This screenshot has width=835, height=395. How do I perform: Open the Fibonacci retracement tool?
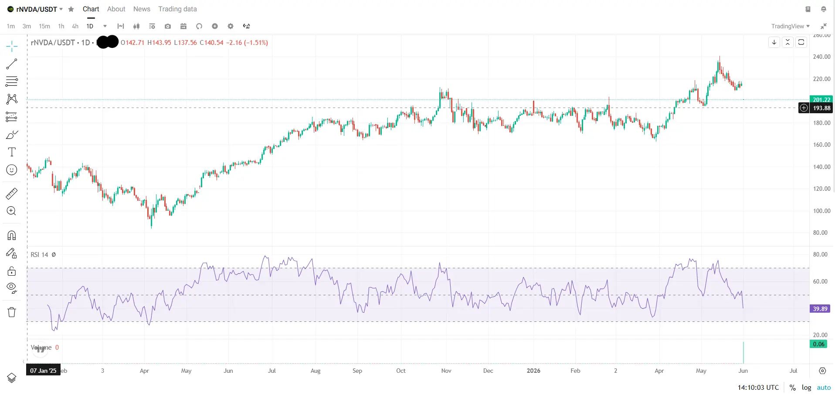point(12,81)
